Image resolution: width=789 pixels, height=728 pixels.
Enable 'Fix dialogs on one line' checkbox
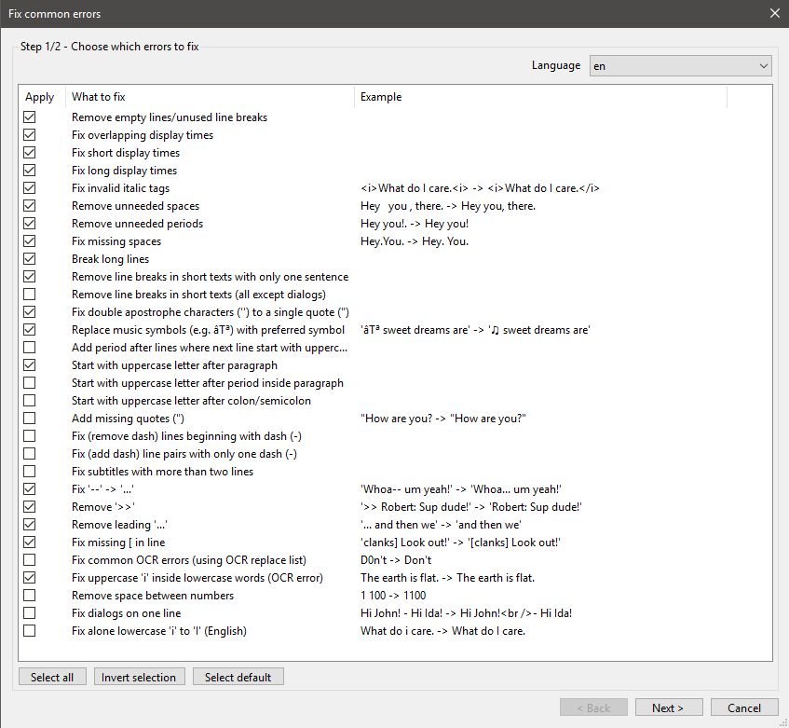click(x=30, y=613)
